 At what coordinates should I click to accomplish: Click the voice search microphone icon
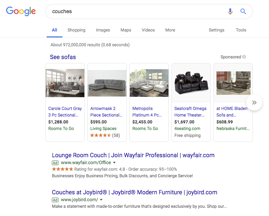coord(230,11)
